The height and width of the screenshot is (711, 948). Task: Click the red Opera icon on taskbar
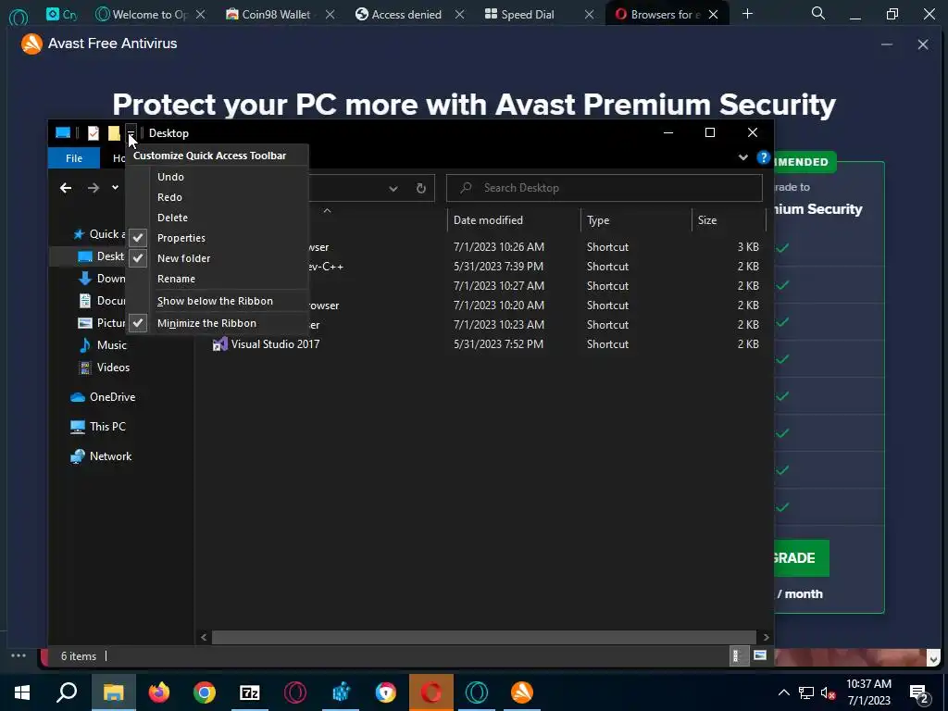pos(431,692)
